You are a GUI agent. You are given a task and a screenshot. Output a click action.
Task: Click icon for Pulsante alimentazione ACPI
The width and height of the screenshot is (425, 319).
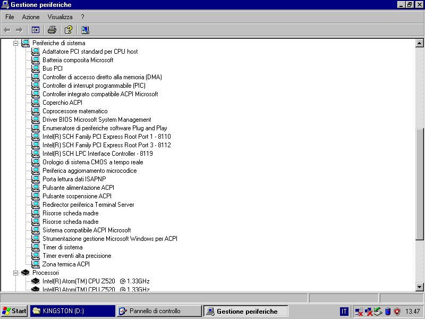(35, 188)
